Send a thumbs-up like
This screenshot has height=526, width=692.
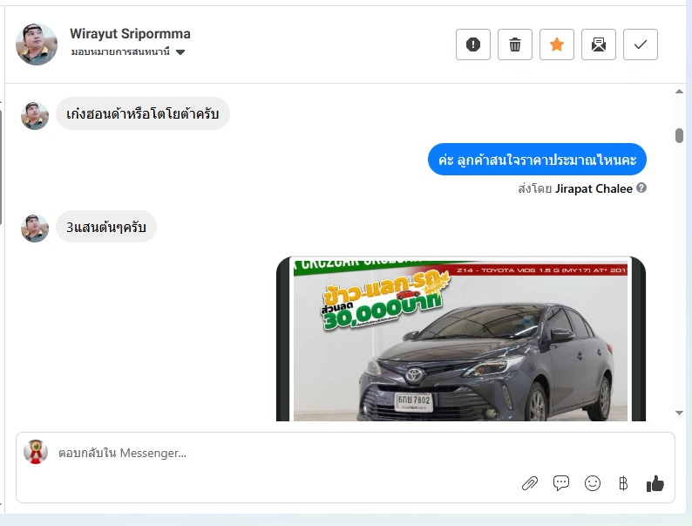click(x=655, y=483)
